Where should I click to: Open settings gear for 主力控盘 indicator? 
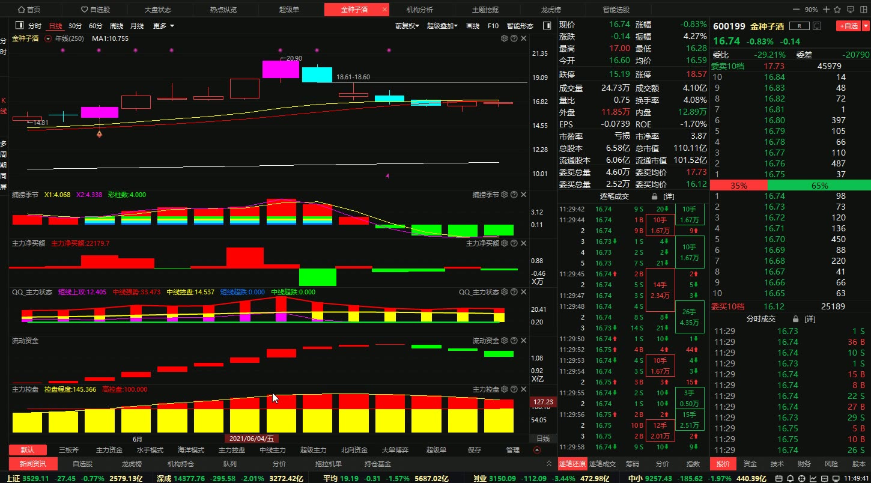(x=505, y=389)
